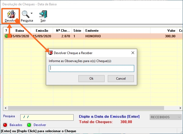
Task: Open the RECEBIDOS combo box
Action: 165,117
